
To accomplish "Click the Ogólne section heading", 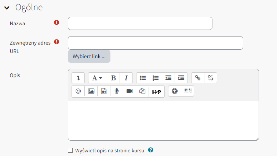I will (29, 7).
